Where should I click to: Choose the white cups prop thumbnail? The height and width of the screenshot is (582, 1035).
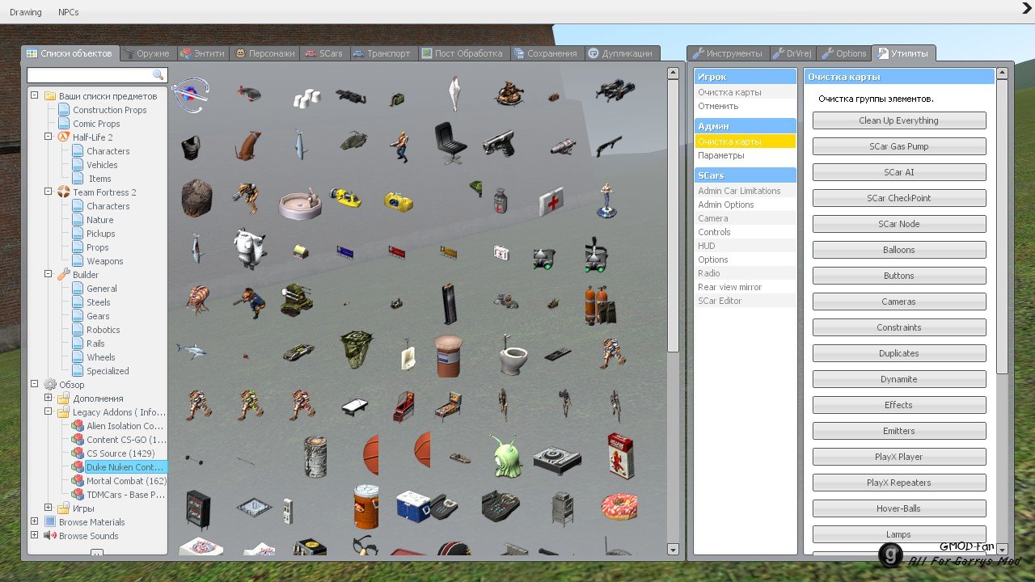pos(306,99)
